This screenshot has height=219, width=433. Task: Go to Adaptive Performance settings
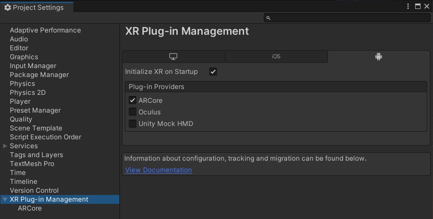45,30
